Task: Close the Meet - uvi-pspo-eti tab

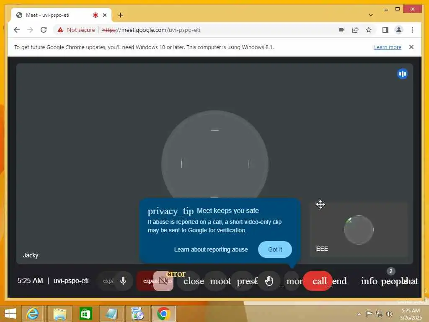Action: pos(105,15)
